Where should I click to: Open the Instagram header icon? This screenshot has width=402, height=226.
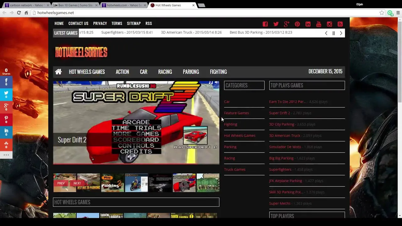[329, 24]
